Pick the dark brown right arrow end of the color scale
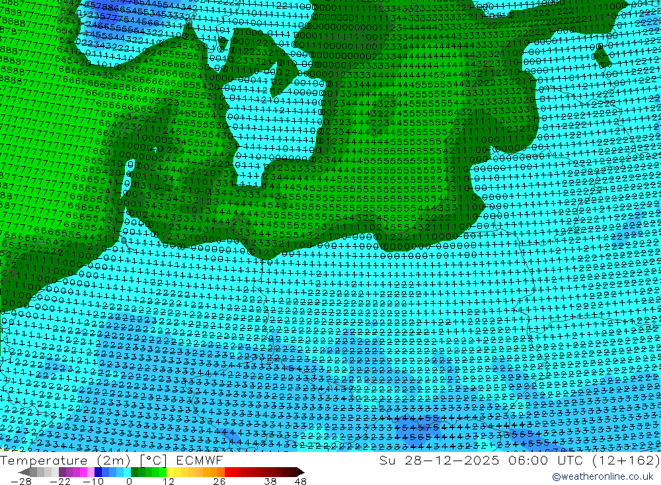Screen dimensions: 661x485 (x=301, y=472)
